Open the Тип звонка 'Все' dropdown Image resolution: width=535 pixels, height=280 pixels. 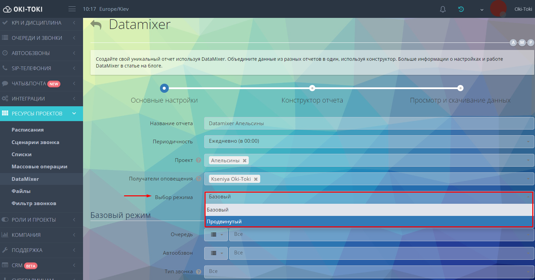pyautogui.click(x=369, y=272)
